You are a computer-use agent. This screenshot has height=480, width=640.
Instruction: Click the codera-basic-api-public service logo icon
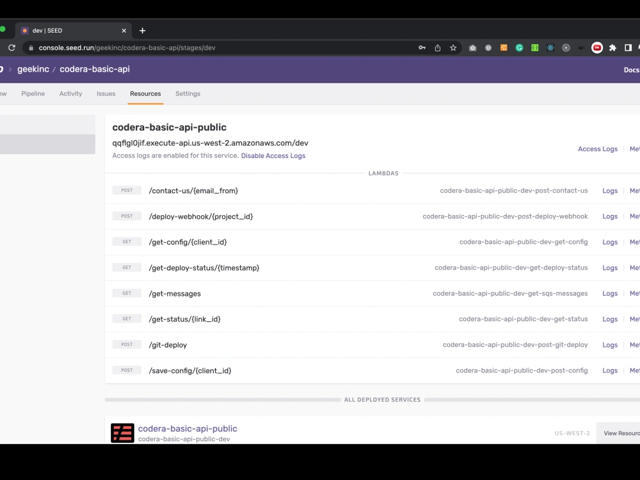click(x=122, y=433)
